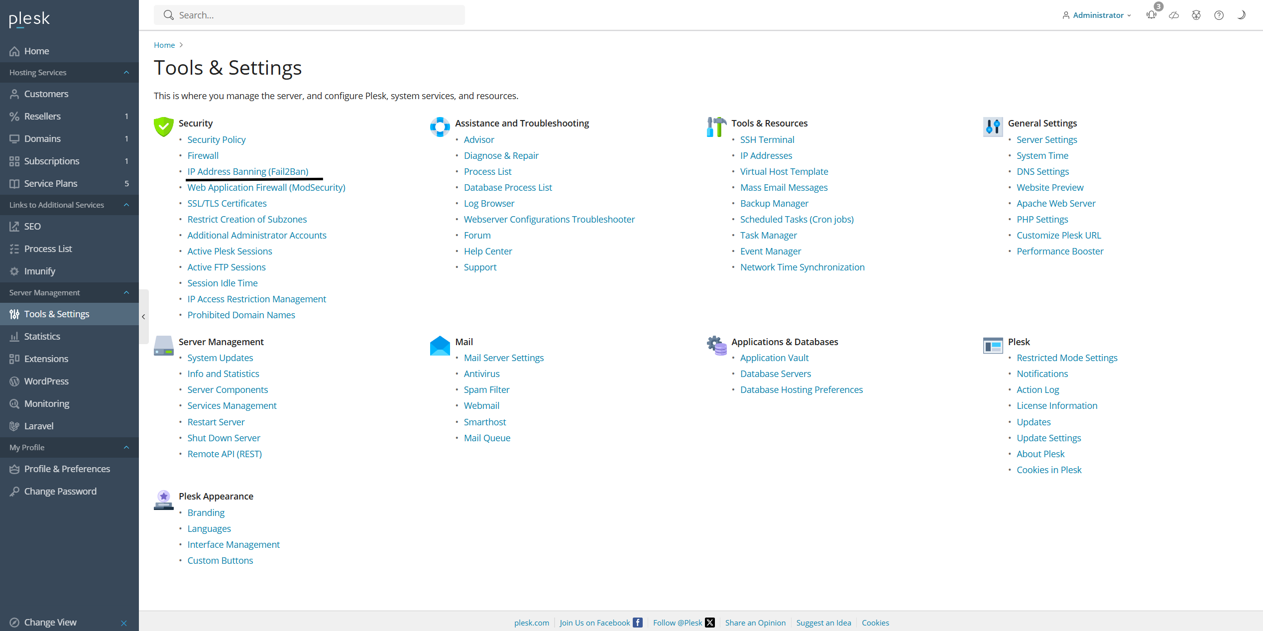
Task: Open Profile & Preferences in sidebar
Action: 69,469
